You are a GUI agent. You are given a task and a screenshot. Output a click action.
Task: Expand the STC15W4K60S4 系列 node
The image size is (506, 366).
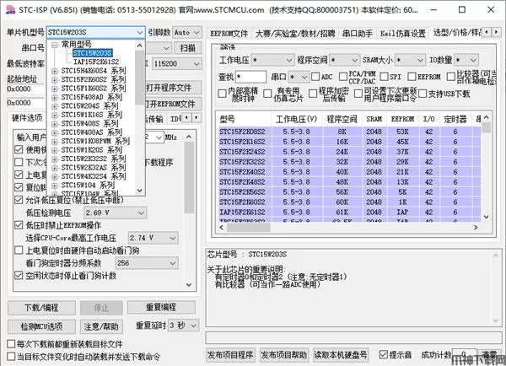55,71
